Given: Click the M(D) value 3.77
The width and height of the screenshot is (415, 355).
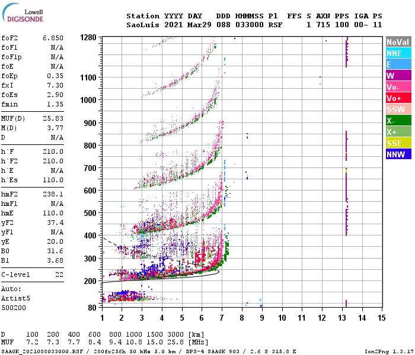Looking at the screenshot, I should pos(55,128).
